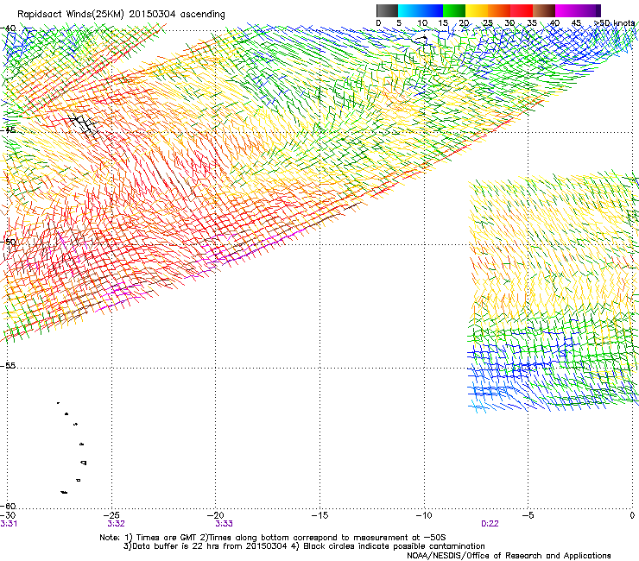Click the chart title 'Rapidsact Winds(25KM) 20150304 ascending'
The image size is (639, 561).
(121, 15)
